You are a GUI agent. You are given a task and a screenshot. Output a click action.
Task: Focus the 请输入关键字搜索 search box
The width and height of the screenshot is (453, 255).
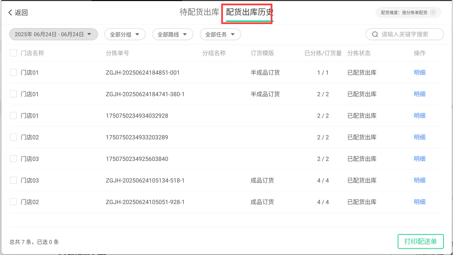tap(405, 34)
